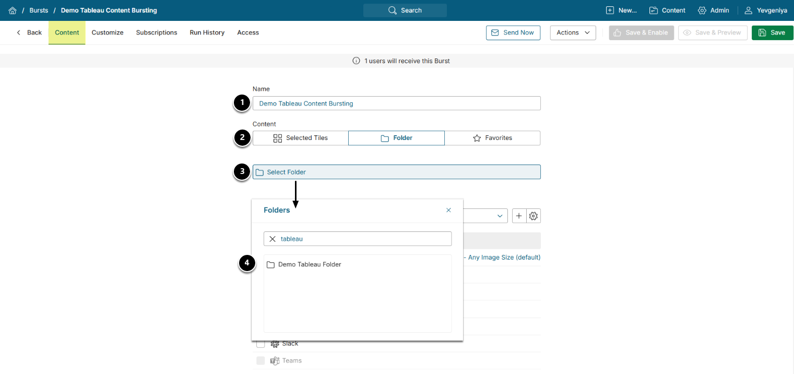794x374 pixels.
Task: Click the magnifier icon in Search
Action: pyautogui.click(x=393, y=10)
